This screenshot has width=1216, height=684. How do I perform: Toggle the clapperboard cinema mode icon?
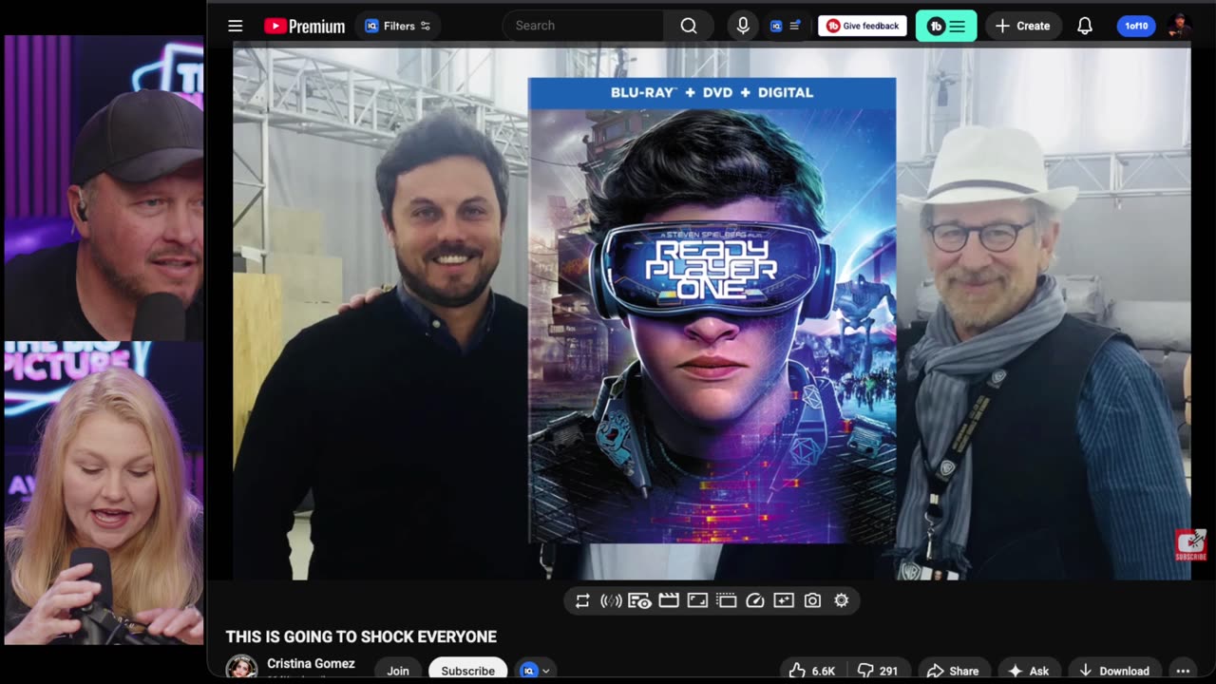pyautogui.click(x=669, y=600)
